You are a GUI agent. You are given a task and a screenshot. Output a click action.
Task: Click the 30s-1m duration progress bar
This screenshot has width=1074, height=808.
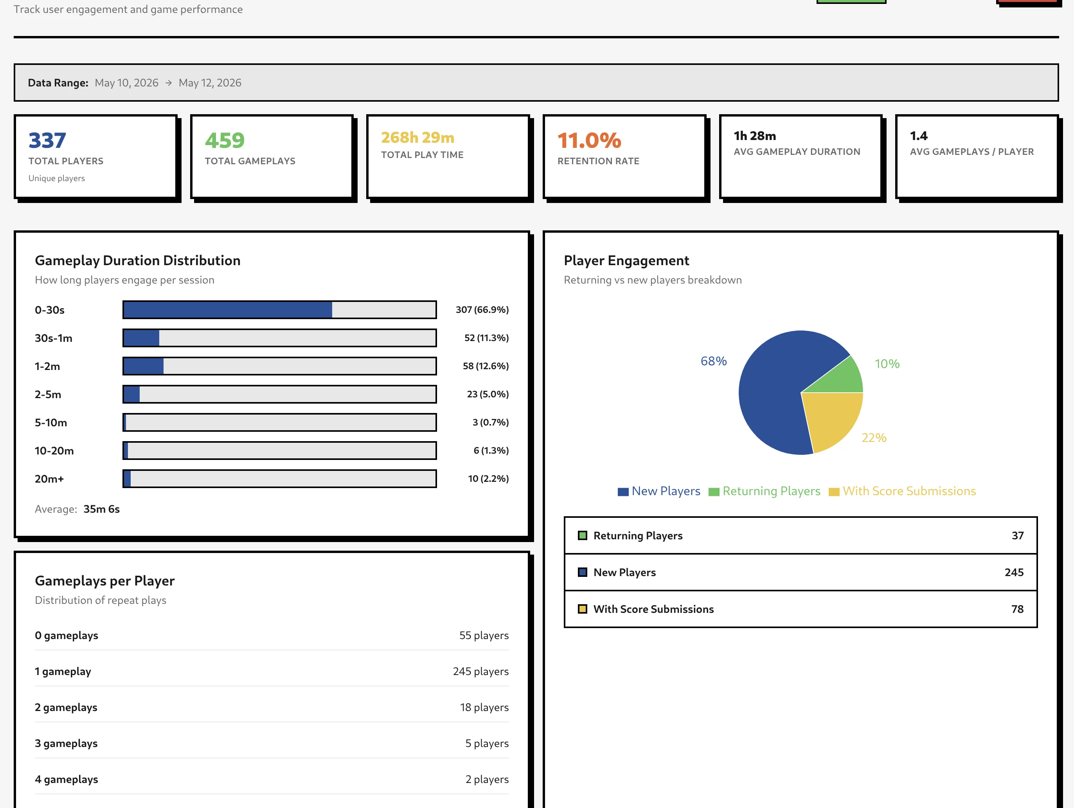[279, 338]
